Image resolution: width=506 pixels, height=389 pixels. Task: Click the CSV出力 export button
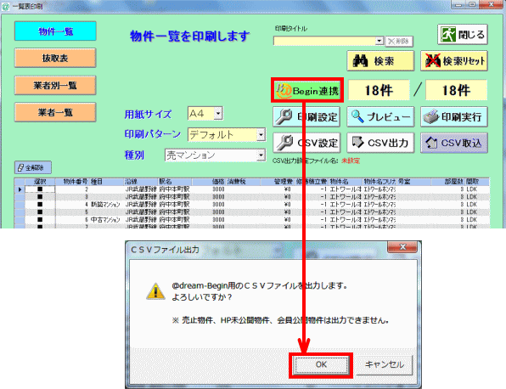point(380,143)
